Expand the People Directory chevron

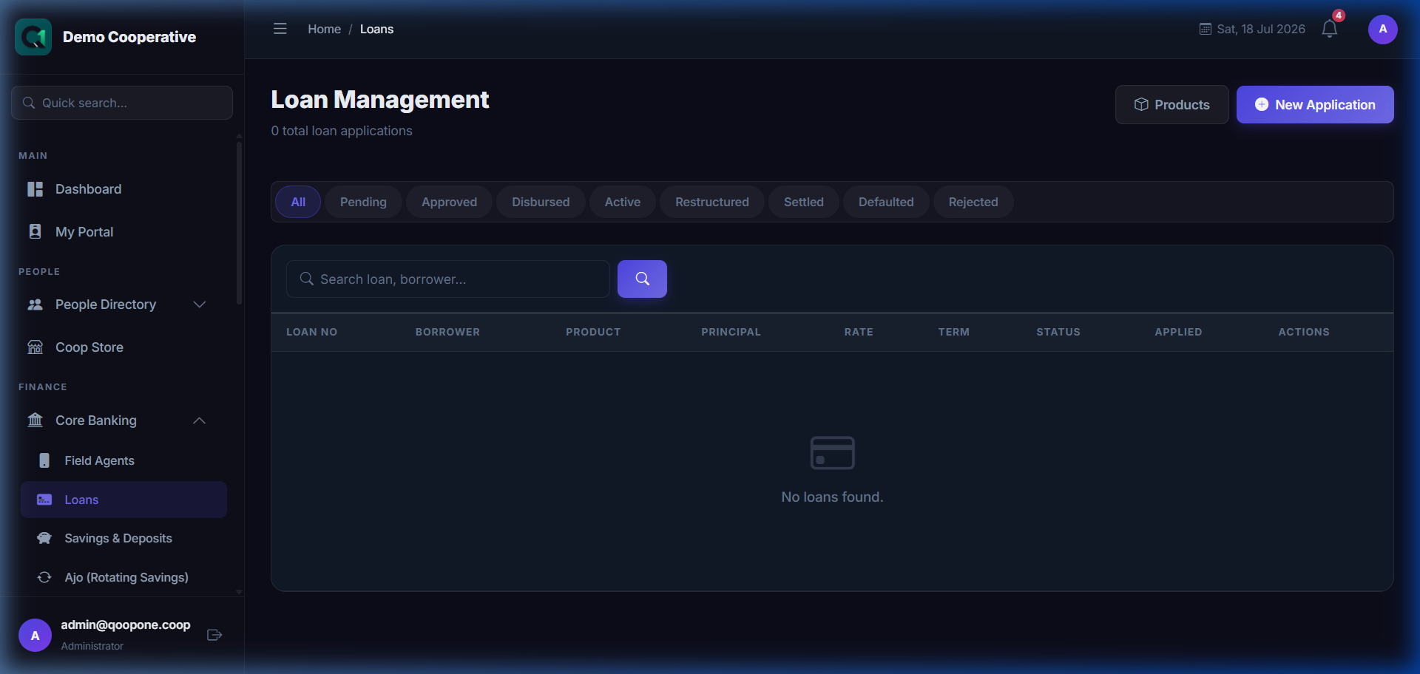coord(199,304)
